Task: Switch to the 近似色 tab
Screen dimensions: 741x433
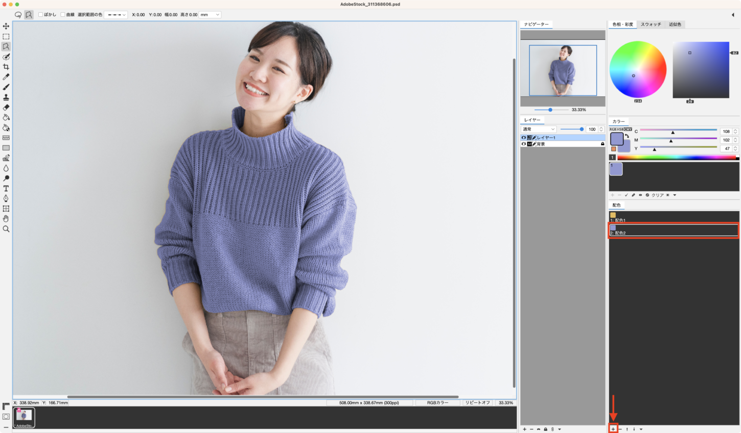Action: pos(675,24)
